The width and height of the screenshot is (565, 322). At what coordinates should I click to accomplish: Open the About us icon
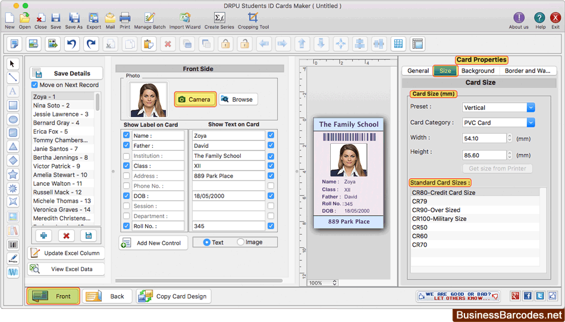pyautogui.click(x=519, y=21)
